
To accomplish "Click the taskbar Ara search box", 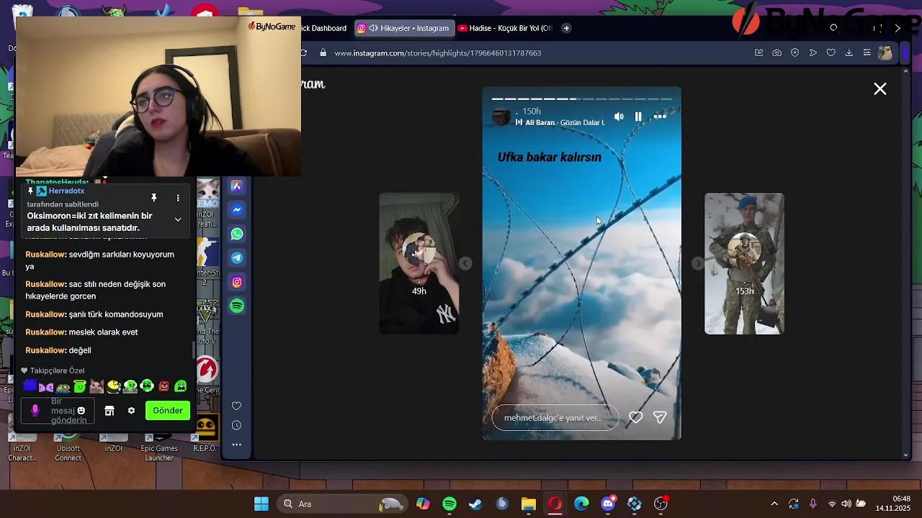I will coord(343,504).
